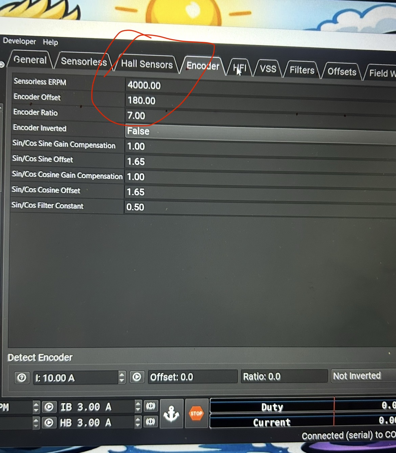
Task: Switch to the Sensorless tab
Action: point(84,62)
